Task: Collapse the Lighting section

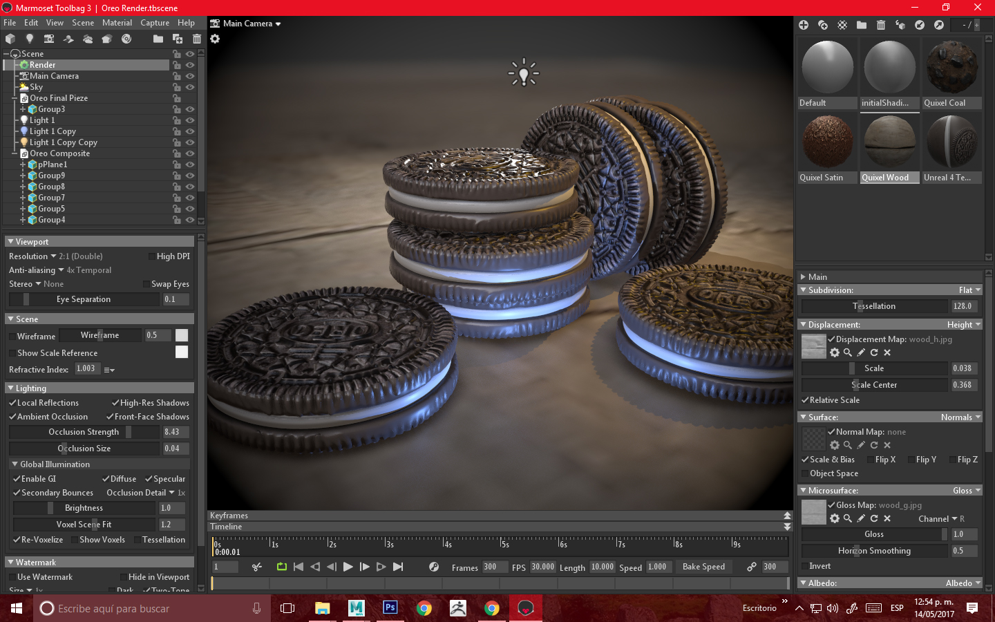Action: (x=10, y=388)
